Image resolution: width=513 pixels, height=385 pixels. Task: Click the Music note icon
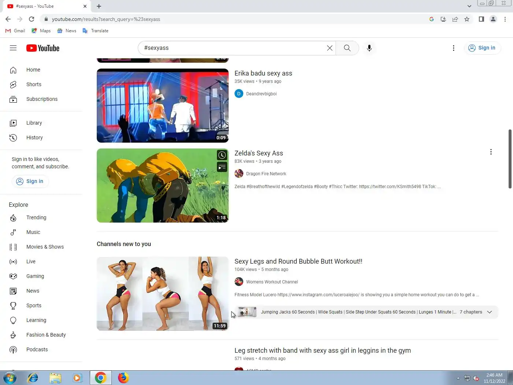tap(13, 232)
